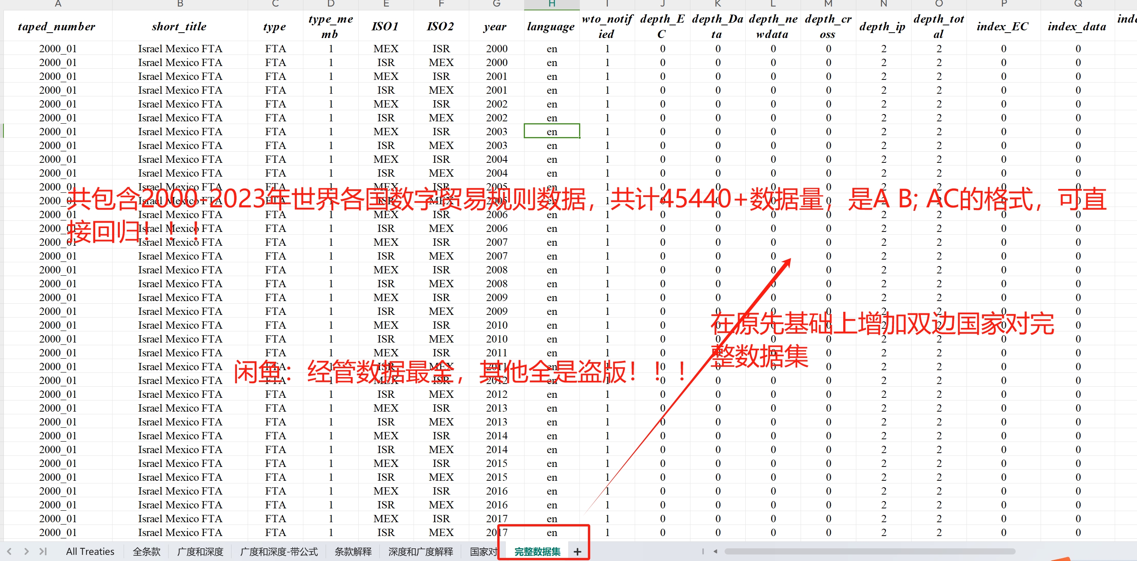Select column A header
Viewport: 1137px width, 561px height.
(x=58, y=4)
